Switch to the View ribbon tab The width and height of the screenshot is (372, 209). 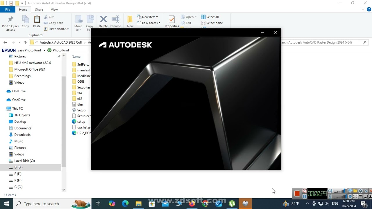54,10
